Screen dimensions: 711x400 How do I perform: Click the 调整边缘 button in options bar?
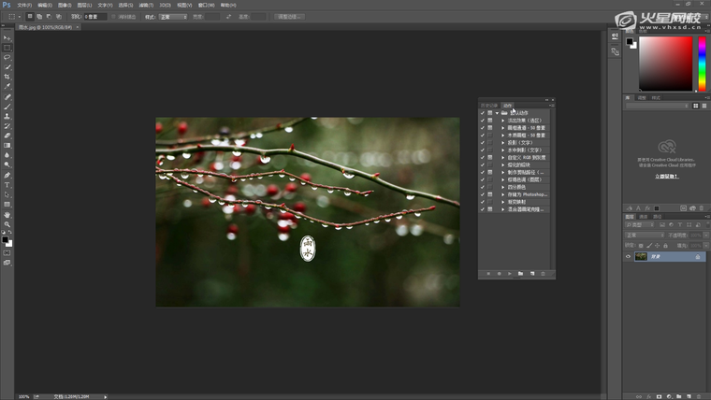click(x=288, y=17)
